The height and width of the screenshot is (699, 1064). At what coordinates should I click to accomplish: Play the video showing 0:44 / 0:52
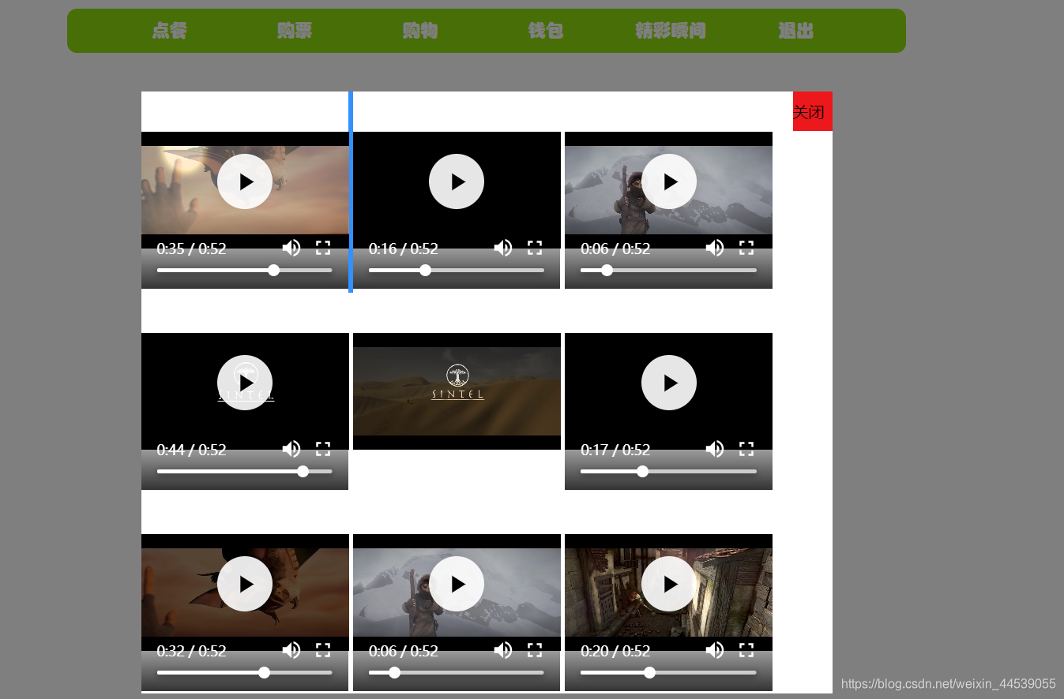pos(245,383)
